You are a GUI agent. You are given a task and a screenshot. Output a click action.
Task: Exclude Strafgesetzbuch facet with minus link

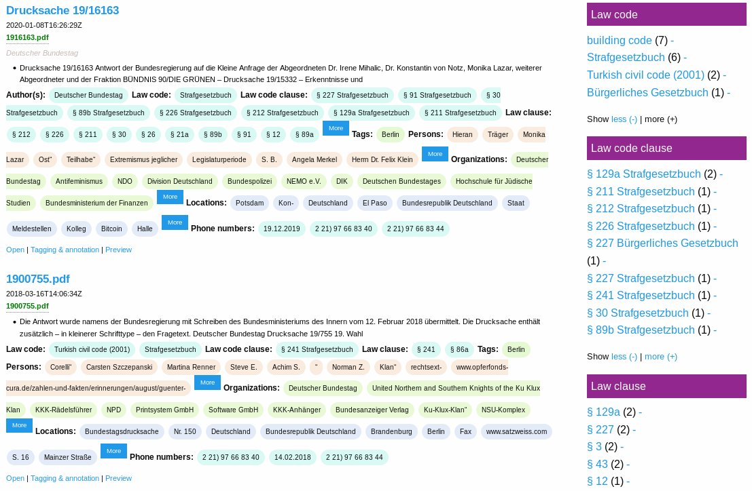(685, 58)
